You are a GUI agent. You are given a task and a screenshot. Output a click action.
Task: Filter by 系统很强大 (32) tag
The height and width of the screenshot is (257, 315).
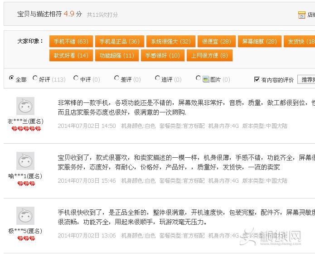click(171, 41)
